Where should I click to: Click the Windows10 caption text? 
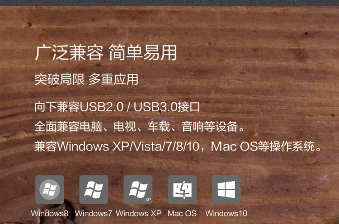pyautogui.click(x=226, y=214)
